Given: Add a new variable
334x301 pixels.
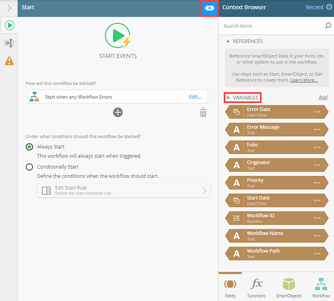Looking at the screenshot, I should (x=323, y=97).
